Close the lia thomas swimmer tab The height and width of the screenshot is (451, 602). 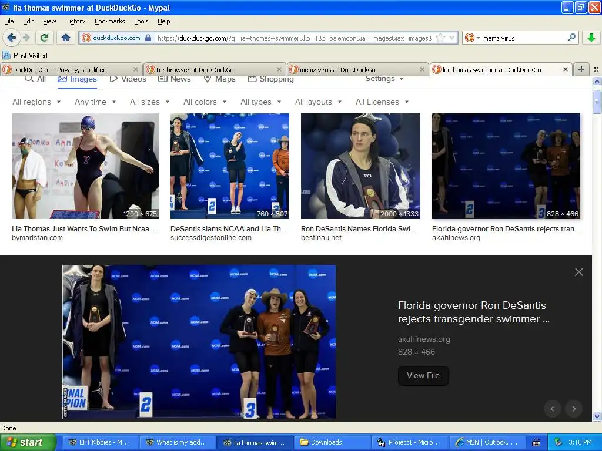(565, 69)
